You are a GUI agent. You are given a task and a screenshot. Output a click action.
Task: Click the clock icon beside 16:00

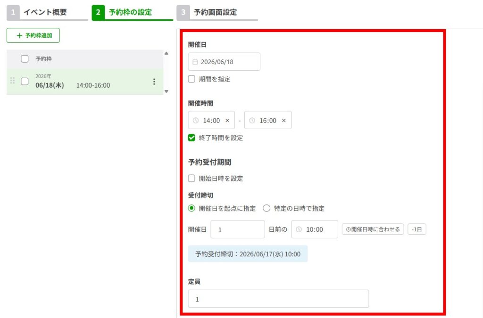pyautogui.click(x=252, y=121)
